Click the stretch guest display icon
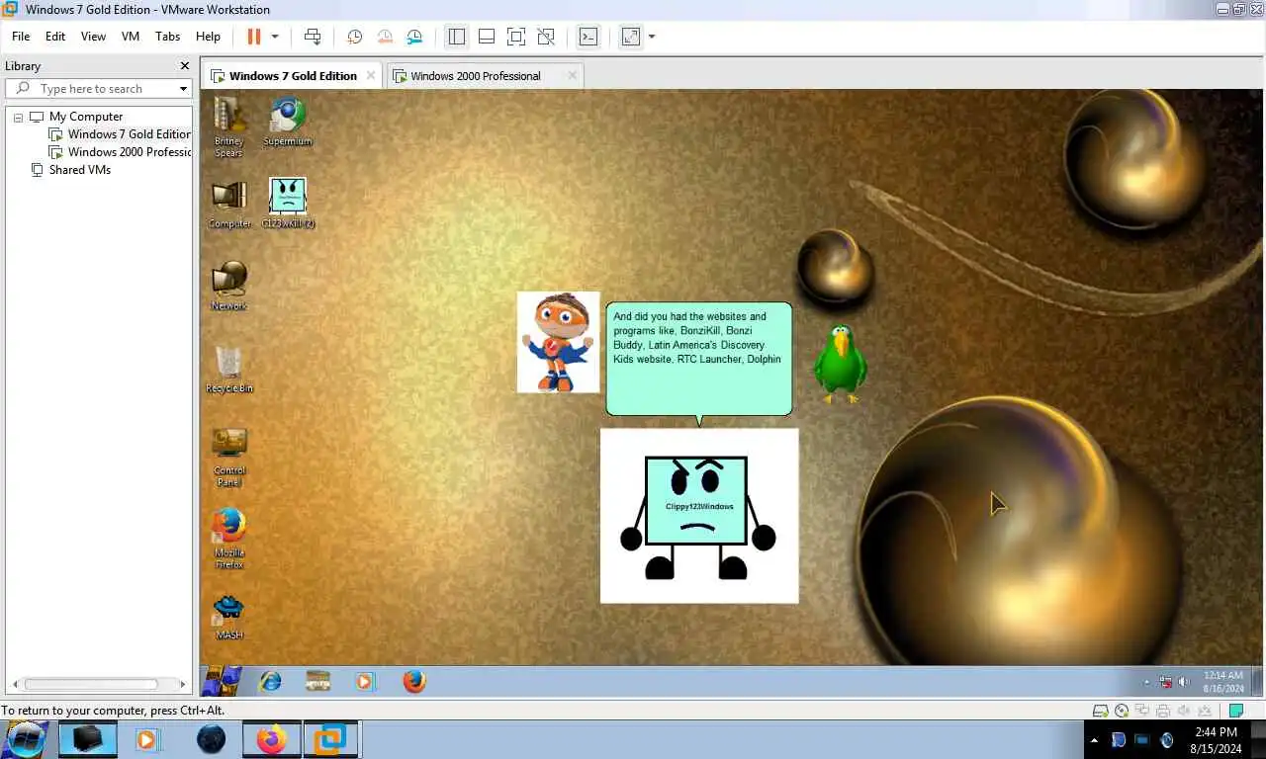 pos(630,37)
